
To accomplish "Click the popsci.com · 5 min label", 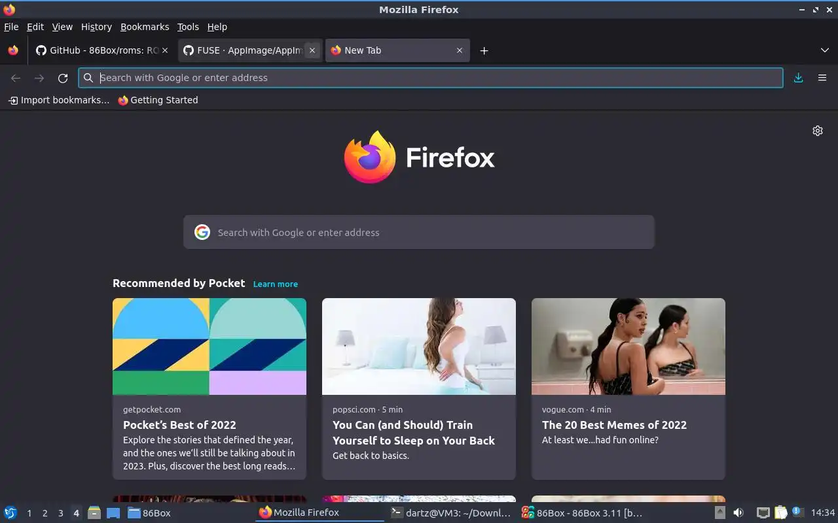I will point(367,409).
